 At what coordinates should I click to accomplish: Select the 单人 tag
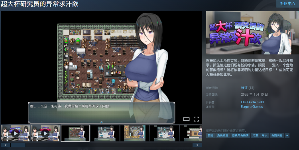(264, 136)
